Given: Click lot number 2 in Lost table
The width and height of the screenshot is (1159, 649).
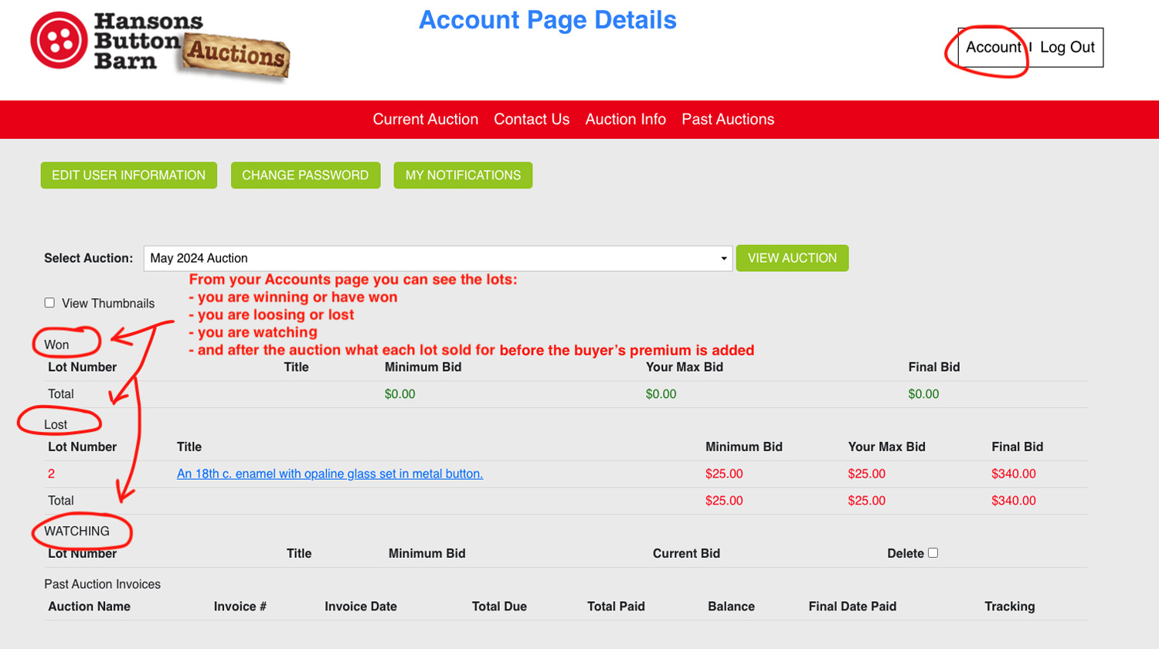Looking at the screenshot, I should tap(51, 474).
